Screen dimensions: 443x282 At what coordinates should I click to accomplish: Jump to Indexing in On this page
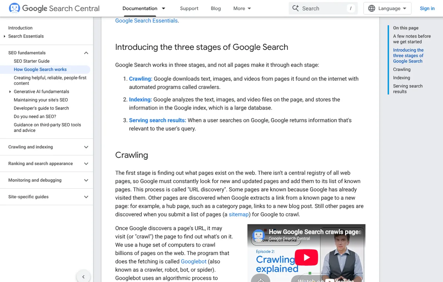coord(402,78)
